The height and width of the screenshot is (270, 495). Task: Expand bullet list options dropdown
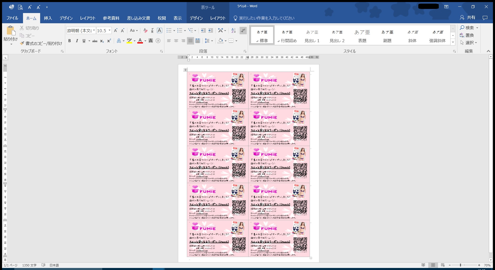(174, 31)
